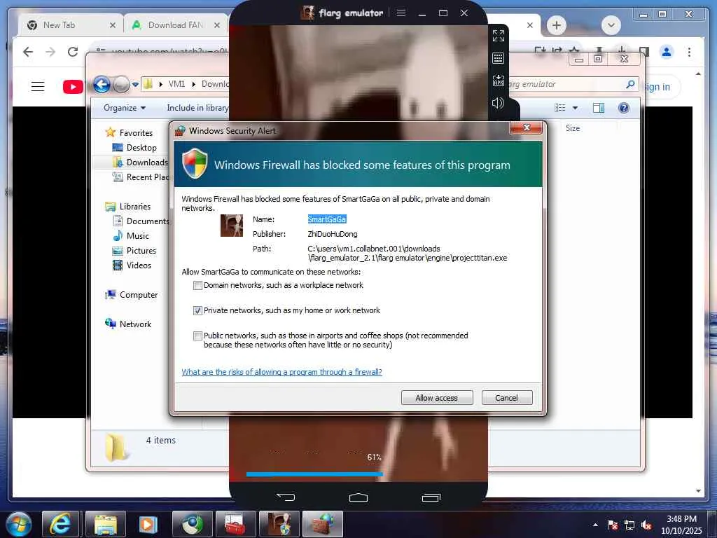This screenshot has height=538, width=717.
Task: Select Network in navigation pane
Action: (135, 324)
